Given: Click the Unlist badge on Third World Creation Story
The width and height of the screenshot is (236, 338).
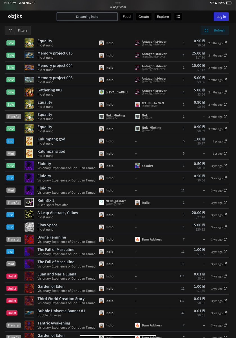Looking at the screenshot, I should pos(12,301).
